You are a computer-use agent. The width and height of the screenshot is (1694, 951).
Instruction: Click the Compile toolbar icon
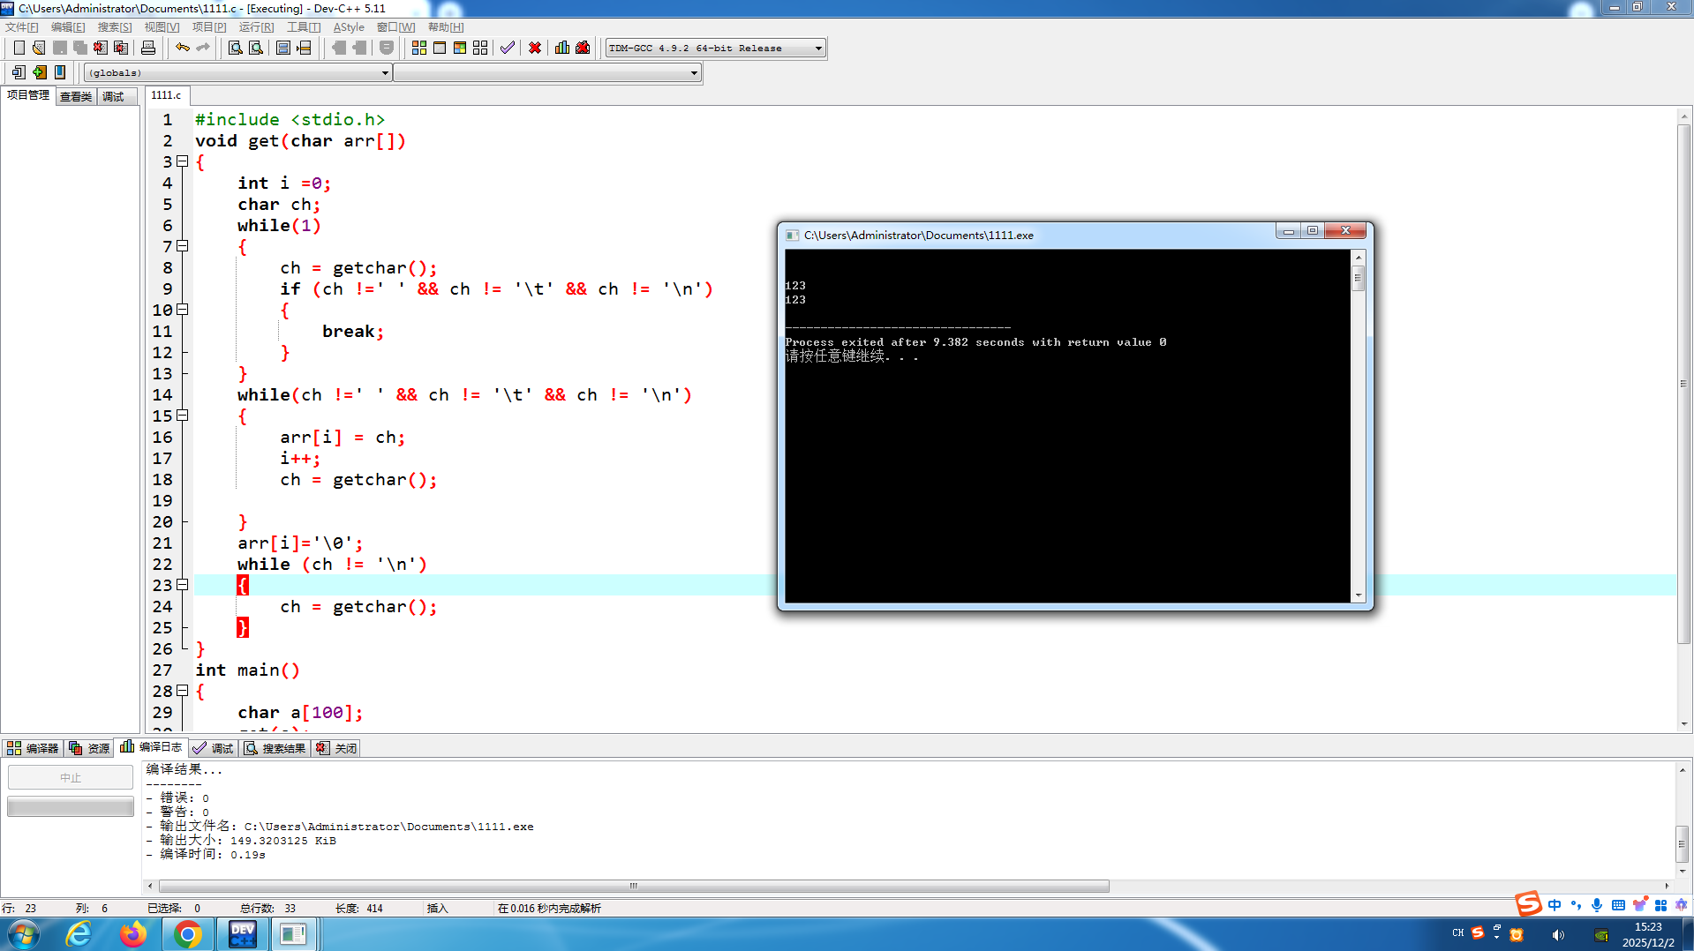pyautogui.click(x=419, y=48)
